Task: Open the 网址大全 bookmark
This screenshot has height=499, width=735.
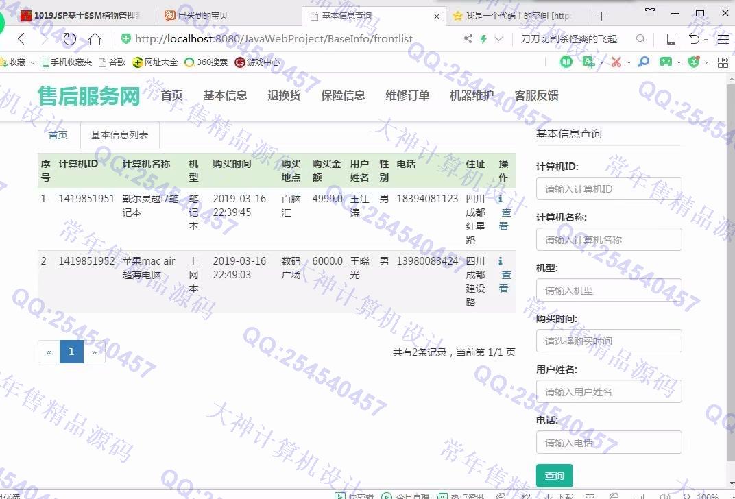Action: 155,62
